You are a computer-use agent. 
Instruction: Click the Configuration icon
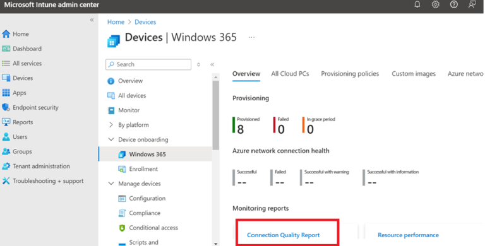click(x=122, y=199)
